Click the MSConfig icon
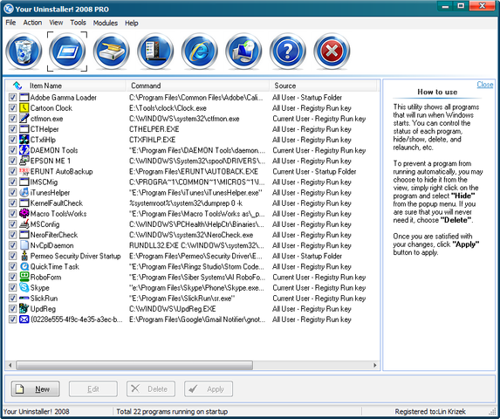Image resolution: width=500 pixels, height=419 pixels. (24, 223)
